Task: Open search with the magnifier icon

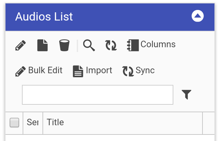Action: 89,45
